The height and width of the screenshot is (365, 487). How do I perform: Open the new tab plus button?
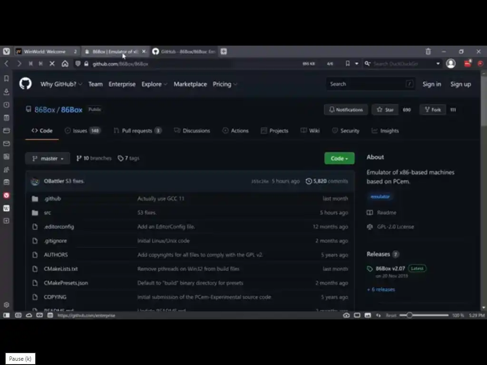tap(224, 51)
